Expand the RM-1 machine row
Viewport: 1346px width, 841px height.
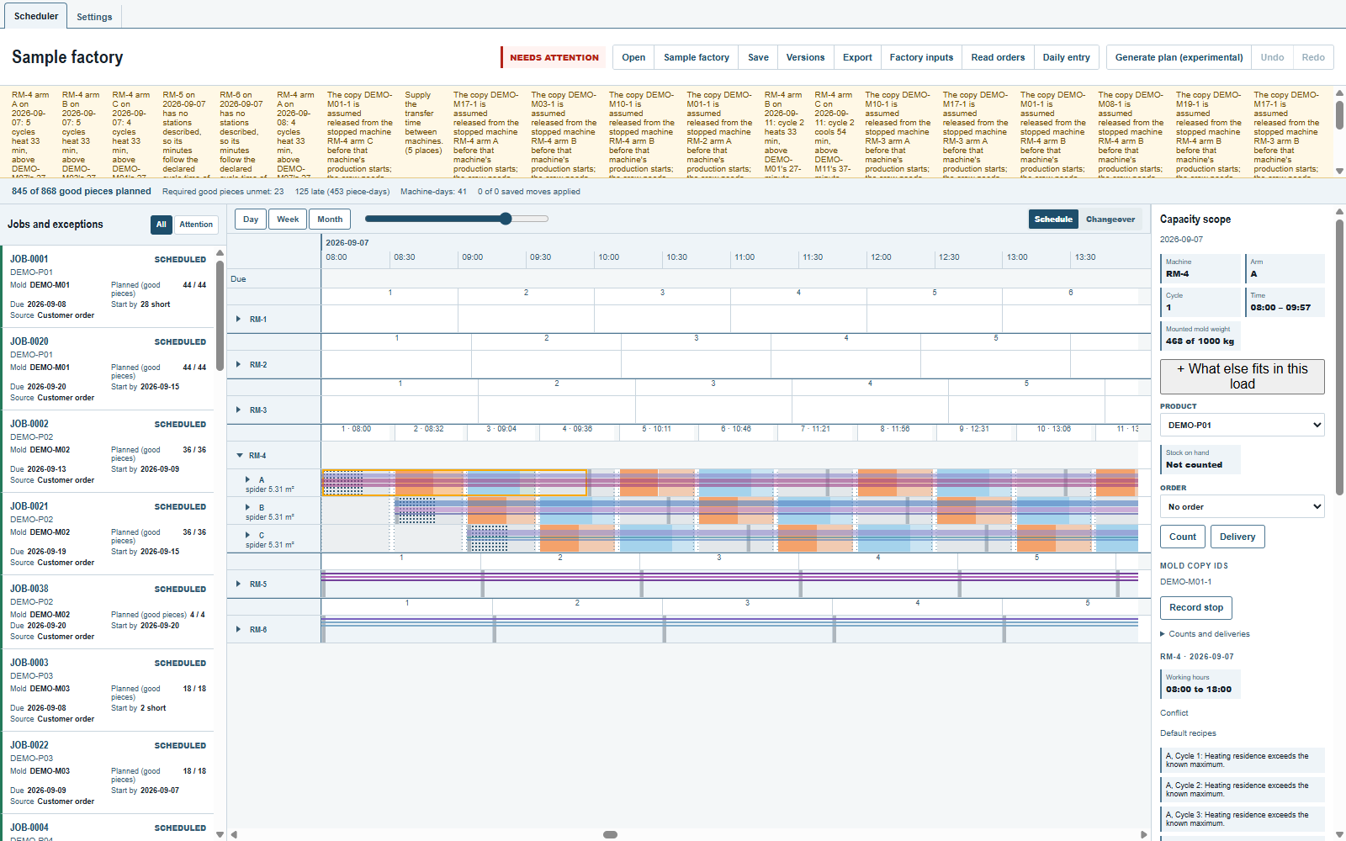(x=239, y=320)
